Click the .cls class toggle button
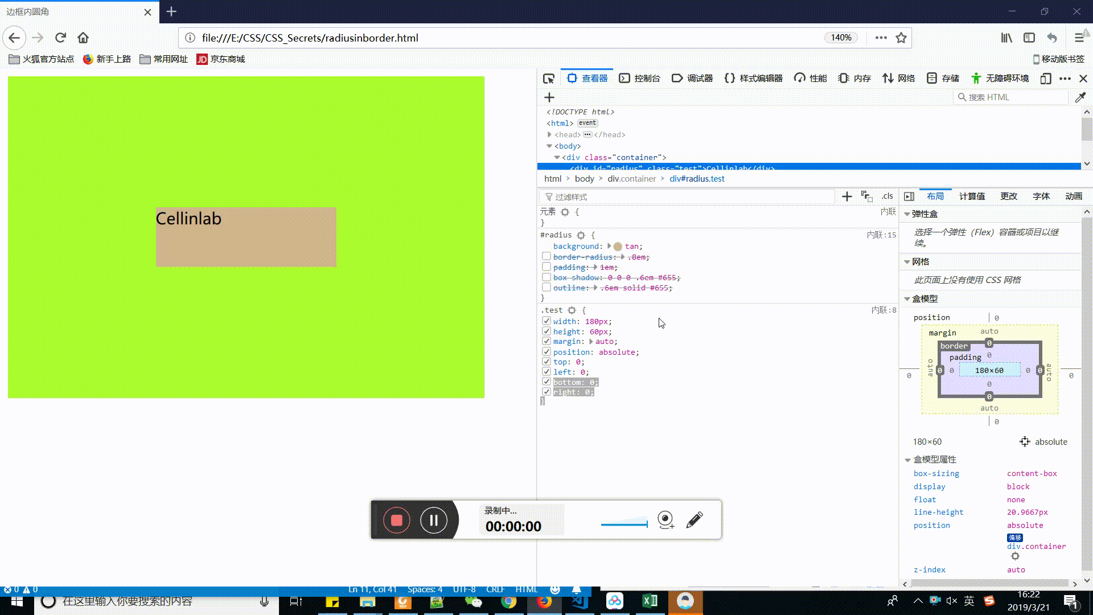1093x615 pixels. [887, 196]
